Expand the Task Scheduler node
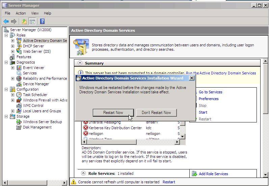 13,95
